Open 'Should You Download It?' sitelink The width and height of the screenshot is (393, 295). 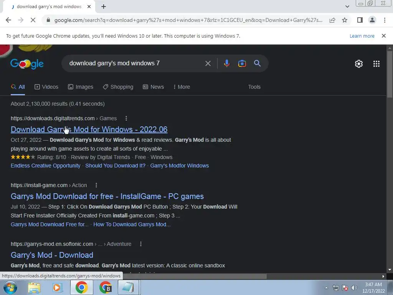click(x=115, y=166)
